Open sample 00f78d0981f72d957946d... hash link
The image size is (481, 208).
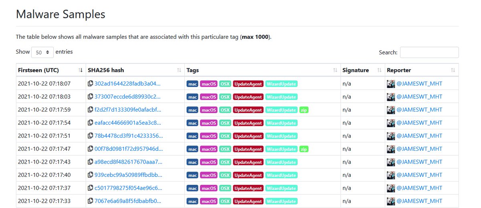(129, 149)
